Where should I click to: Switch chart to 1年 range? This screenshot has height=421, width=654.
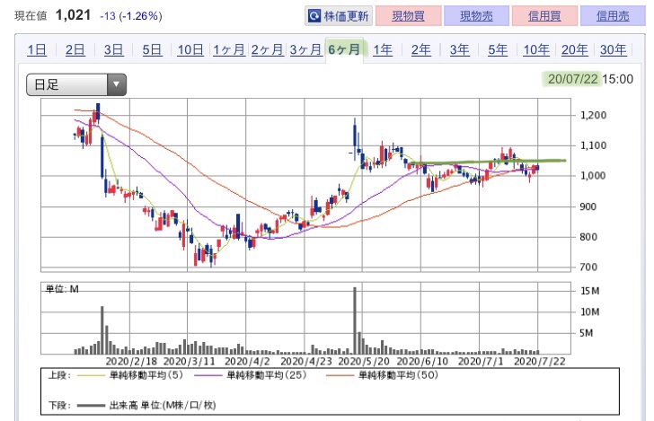(x=383, y=50)
